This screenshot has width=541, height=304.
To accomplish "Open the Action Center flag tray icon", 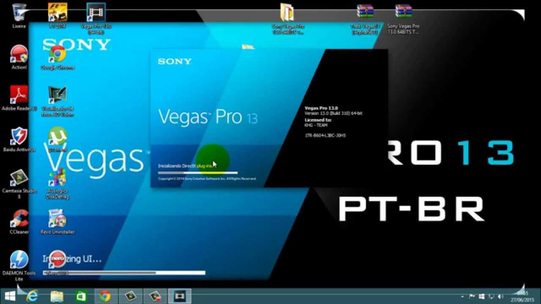I will pos(471,296).
